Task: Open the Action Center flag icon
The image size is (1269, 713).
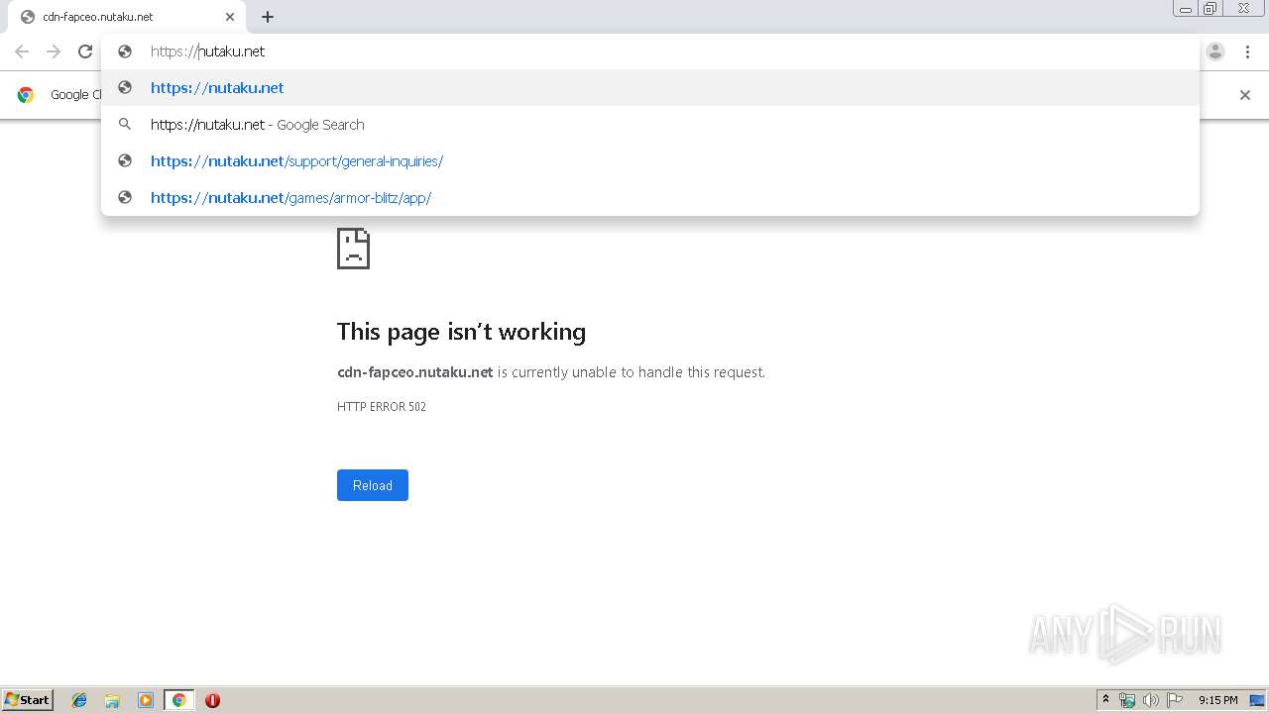Action: coord(1175,700)
